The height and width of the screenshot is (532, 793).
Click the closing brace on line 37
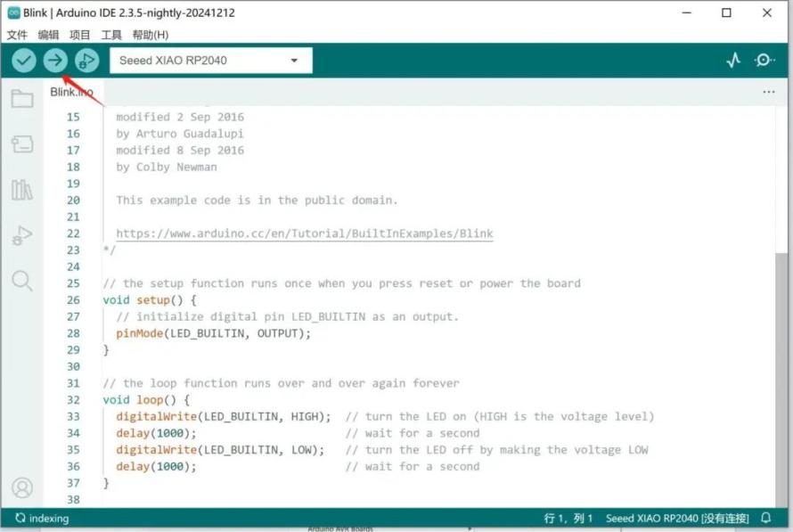[x=106, y=484]
